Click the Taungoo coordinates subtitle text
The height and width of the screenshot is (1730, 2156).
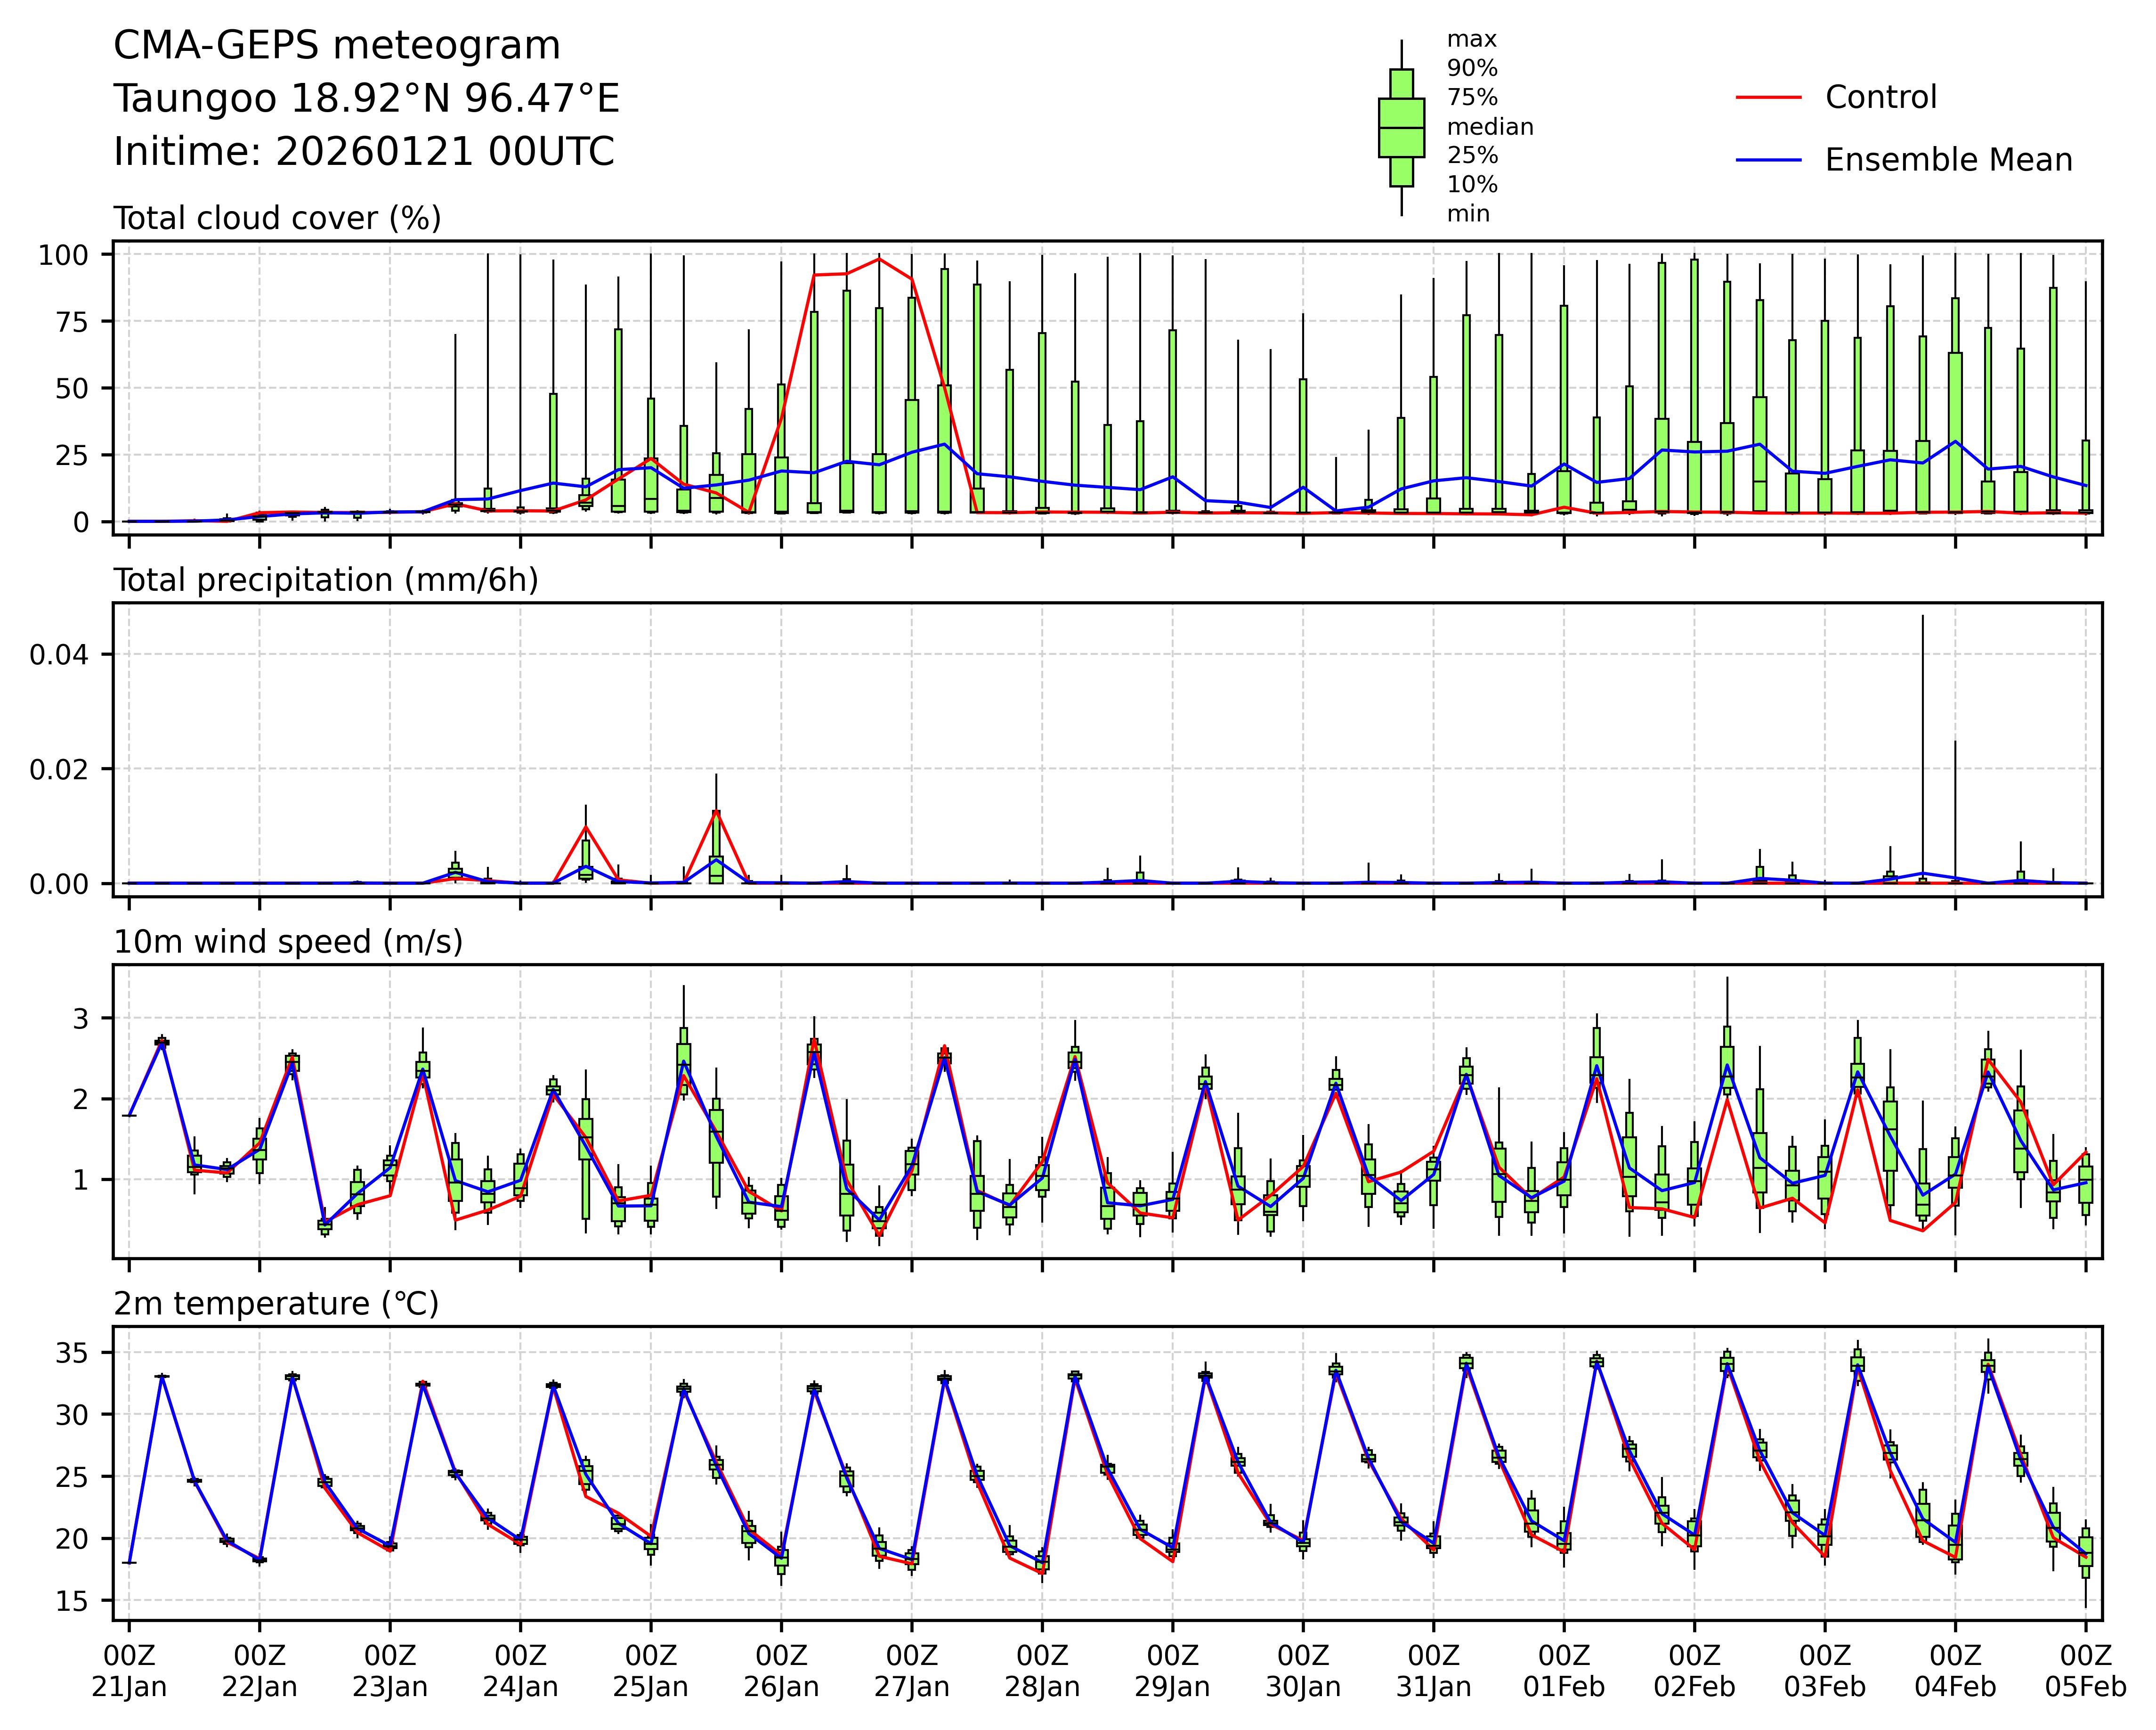[x=366, y=99]
